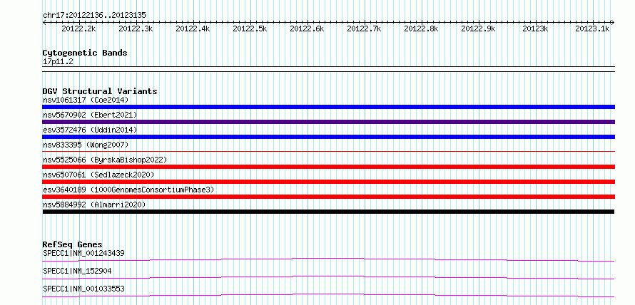This screenshot has height=305, width=635.
Task: Click the magenta line under SPECC1|NM_001033553
Action: (x=328, y=295)
